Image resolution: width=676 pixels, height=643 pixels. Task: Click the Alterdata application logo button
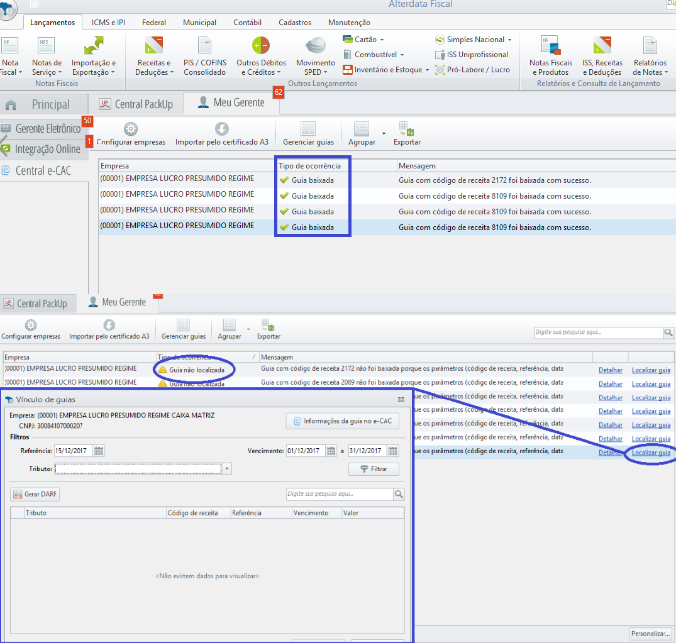tap(7, 9)
